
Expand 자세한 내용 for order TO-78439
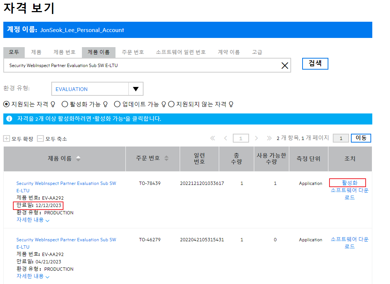coord(33,220)
